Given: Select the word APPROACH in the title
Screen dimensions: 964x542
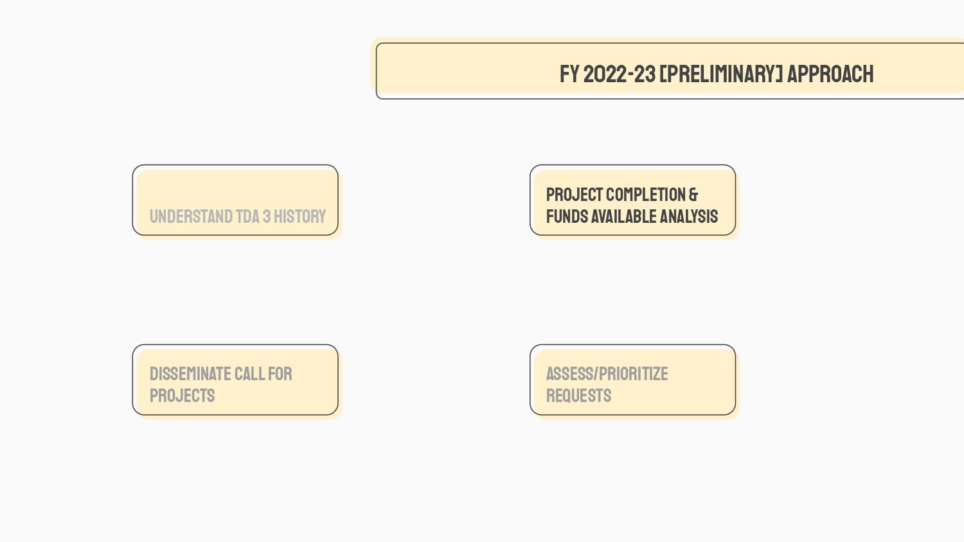Looking at the screenshot, I should pos(830,74).
